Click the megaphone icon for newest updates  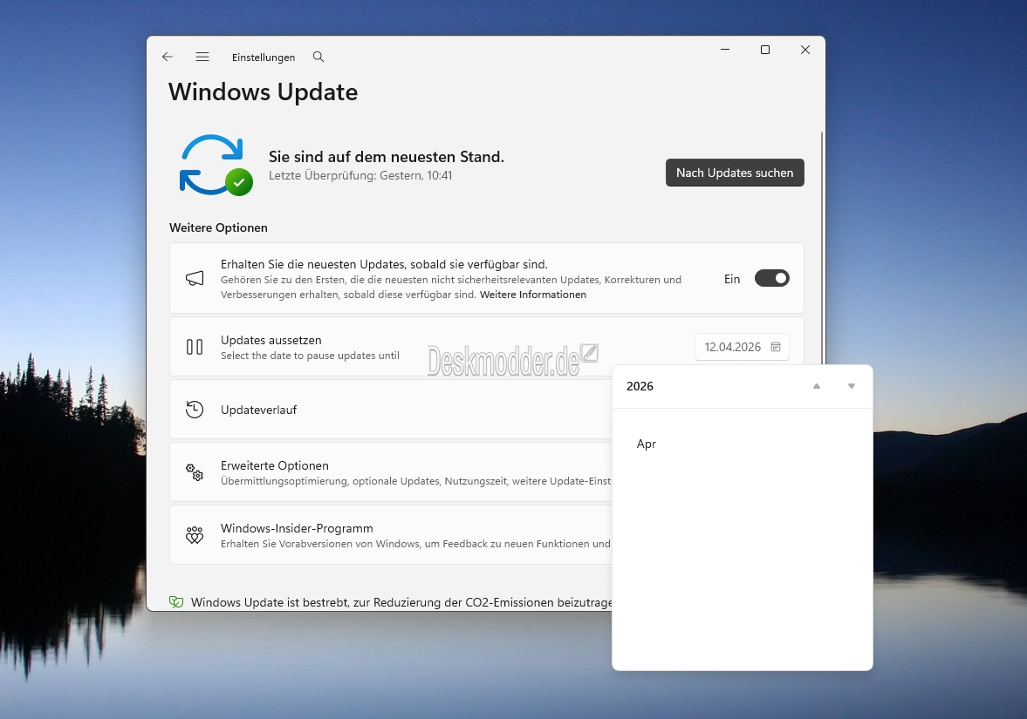195,278
